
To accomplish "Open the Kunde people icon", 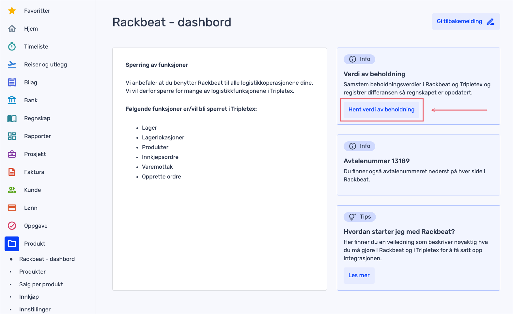I will (x=12, y=190).
